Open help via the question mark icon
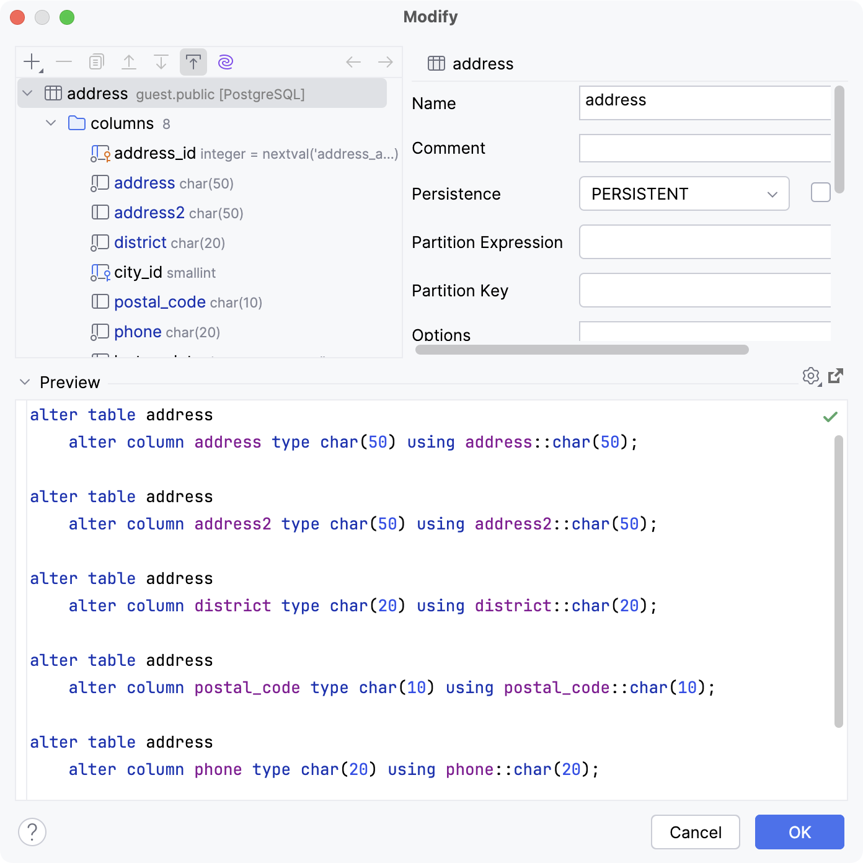The width and height of the screenshot is (863, 863). click(32, 832)
